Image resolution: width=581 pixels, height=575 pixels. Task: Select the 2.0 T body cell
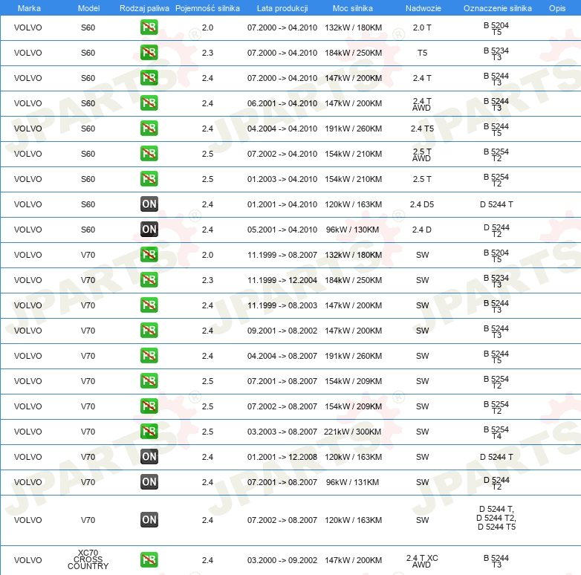coord(422,27)
